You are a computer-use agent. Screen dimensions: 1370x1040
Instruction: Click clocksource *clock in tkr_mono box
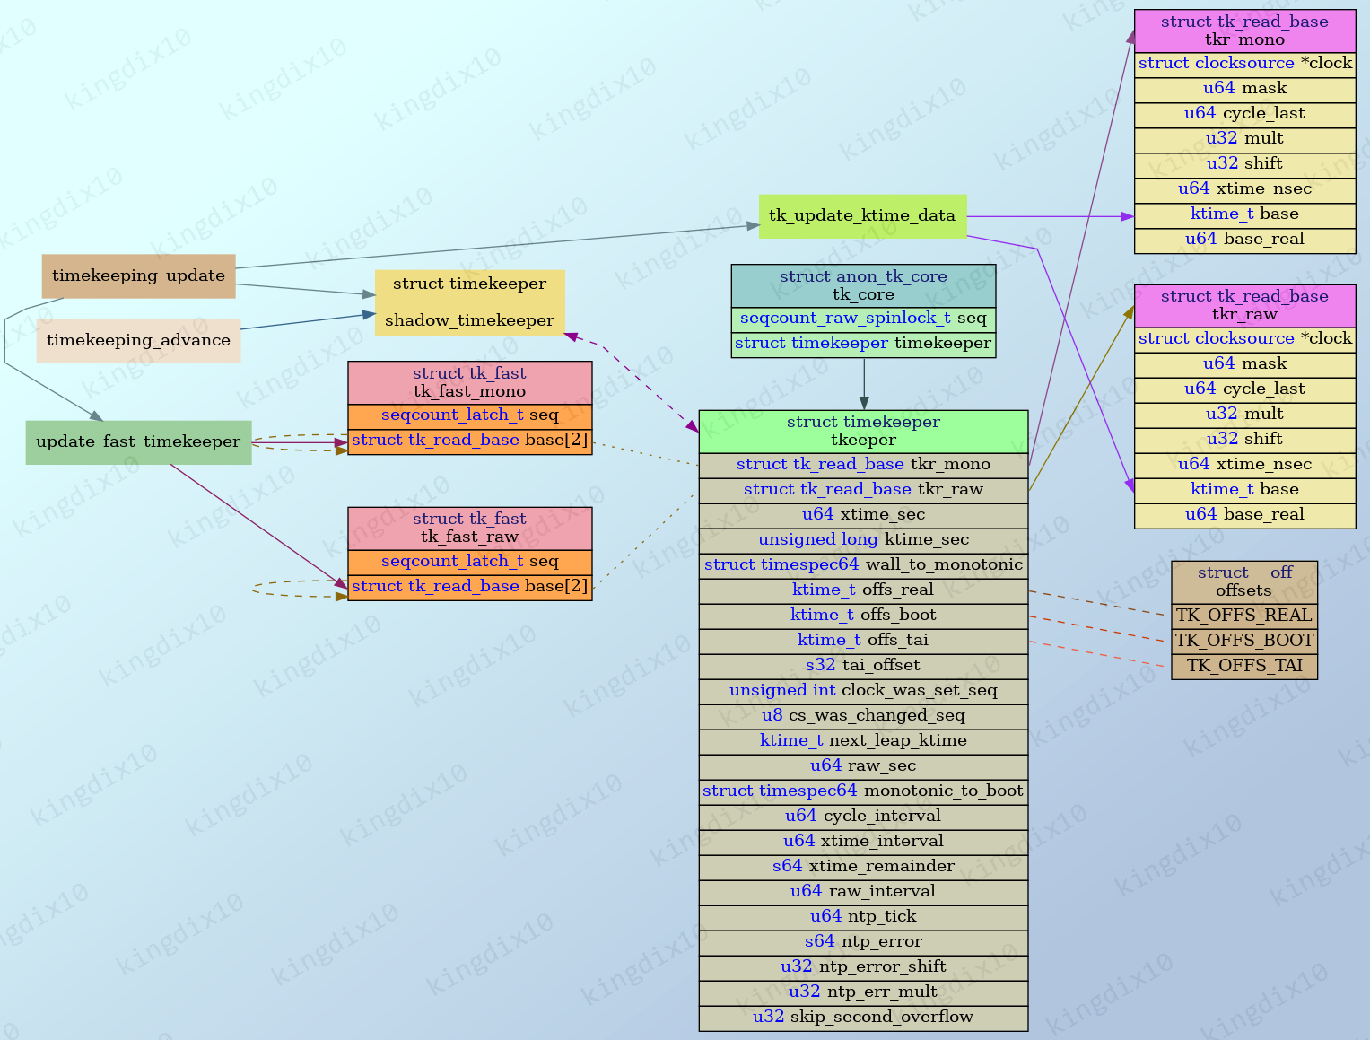[1244, 66]
